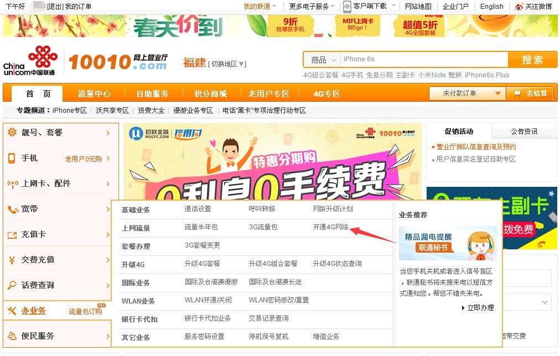Click the yen icon beside 交费充值
The width and height of the screenshot is (560, 356).
12,260
